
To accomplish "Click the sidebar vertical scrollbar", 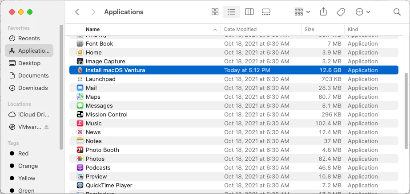I will tap(61, 89).
